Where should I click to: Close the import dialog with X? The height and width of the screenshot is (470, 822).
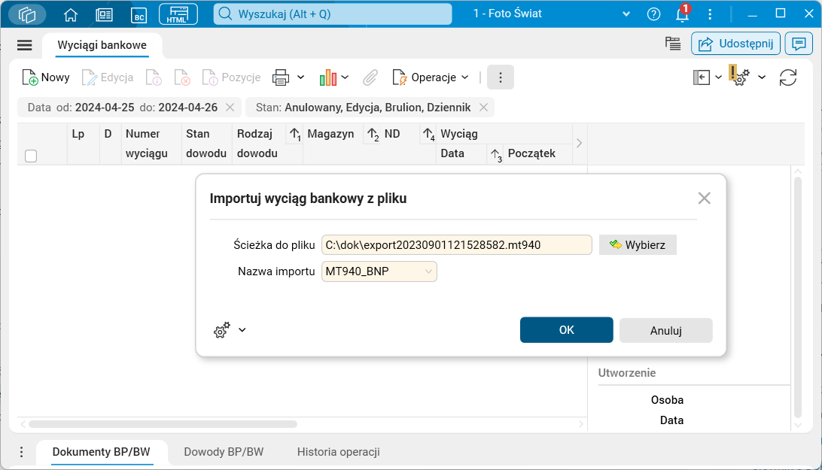click(704, 198)
